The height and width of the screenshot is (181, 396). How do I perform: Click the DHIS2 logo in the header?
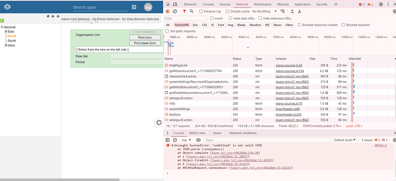[x=7, y=7]
